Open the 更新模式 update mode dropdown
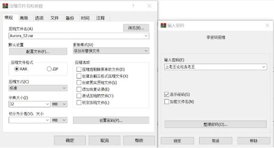This screenshot has height=148, width=274. tap(146, 51)
